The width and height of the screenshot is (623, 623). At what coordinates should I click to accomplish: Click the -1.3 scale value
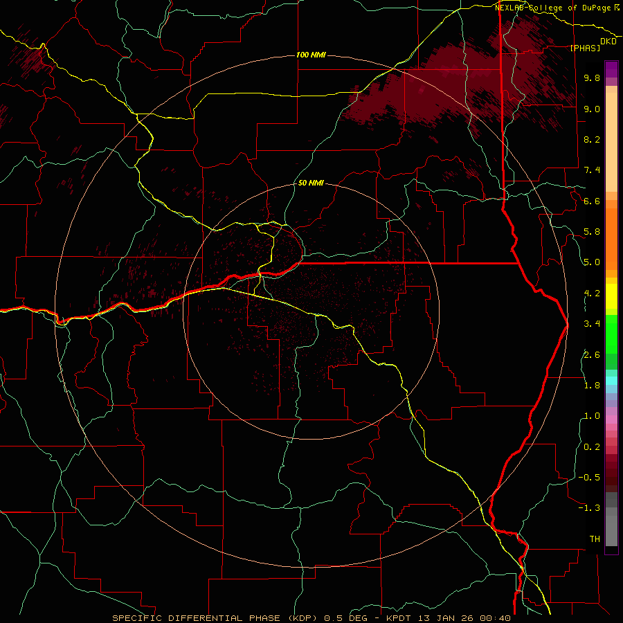pos(589,508)
